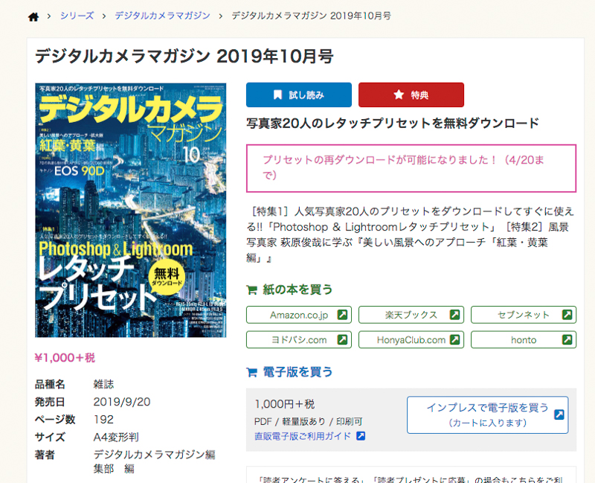Click the cart icon next to 紙の本を買う
This screenshot has width=595, height=483.
tap(251, 290)
